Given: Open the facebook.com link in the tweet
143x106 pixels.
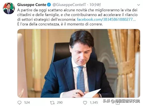Looking at the screenshot, I should coord(106,20).
